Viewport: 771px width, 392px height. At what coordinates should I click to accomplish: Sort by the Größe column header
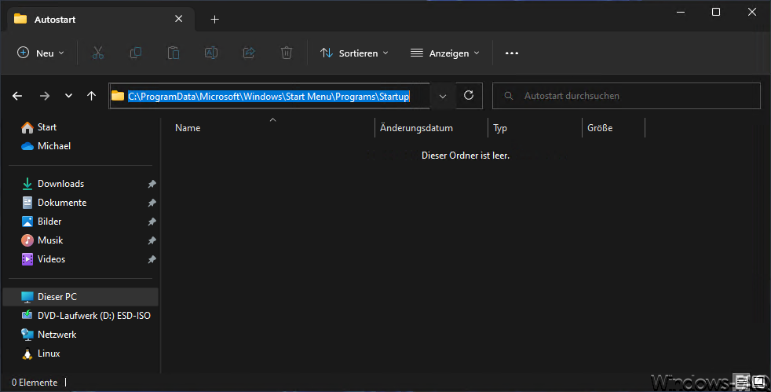tap(614, 128)
